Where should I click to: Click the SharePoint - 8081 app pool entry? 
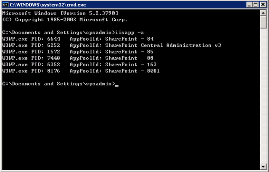(132, 71)
